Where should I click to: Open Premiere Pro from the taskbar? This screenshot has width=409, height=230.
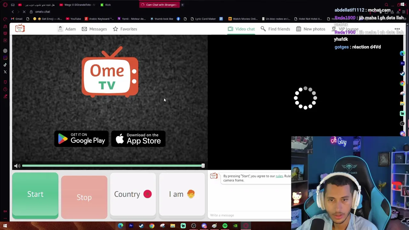(x=131, y=226)
